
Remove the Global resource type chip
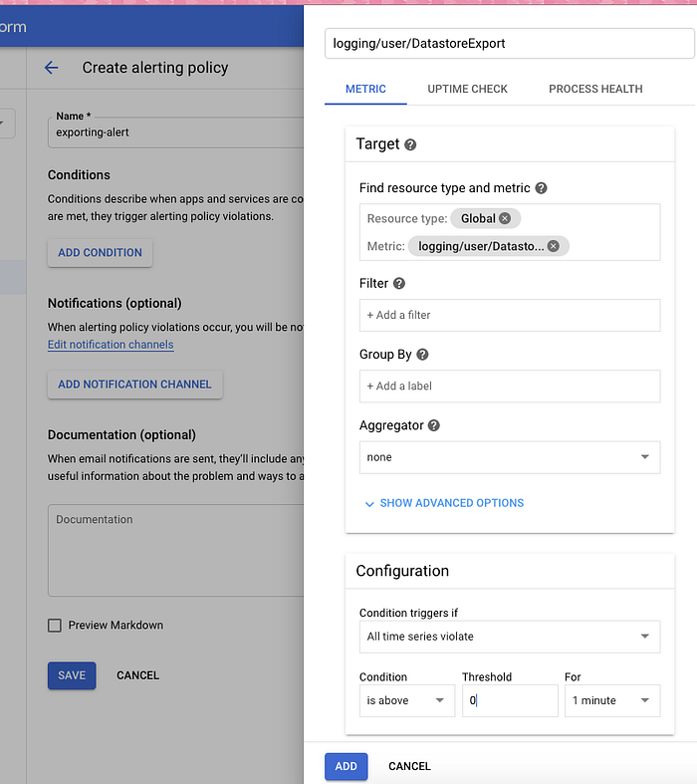coord(505,218)
